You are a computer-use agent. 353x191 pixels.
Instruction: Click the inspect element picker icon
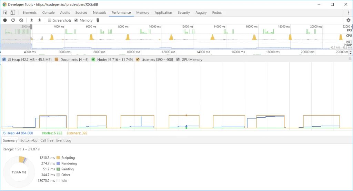point(5,13)
